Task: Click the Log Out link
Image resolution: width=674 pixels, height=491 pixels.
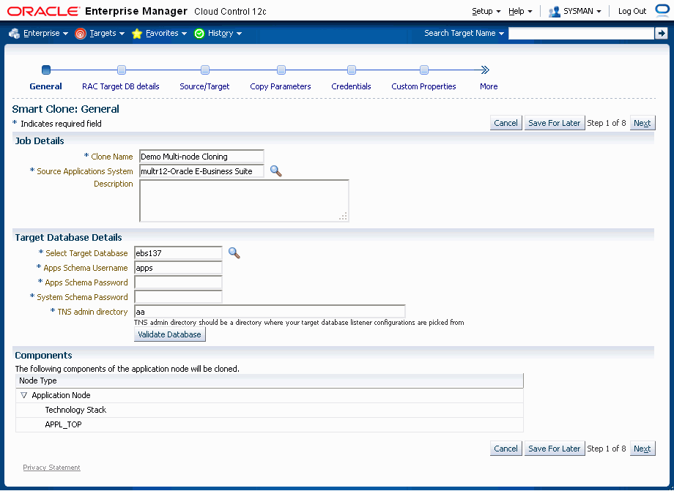Action: (632, 11)
